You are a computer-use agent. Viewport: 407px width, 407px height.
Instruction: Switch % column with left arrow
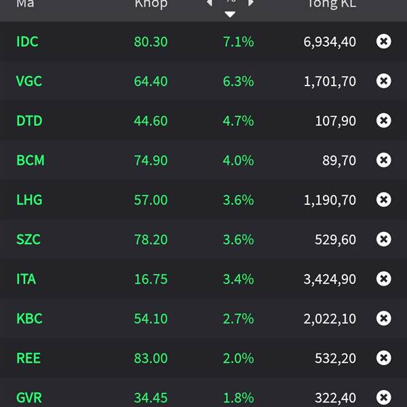[210, 3]
